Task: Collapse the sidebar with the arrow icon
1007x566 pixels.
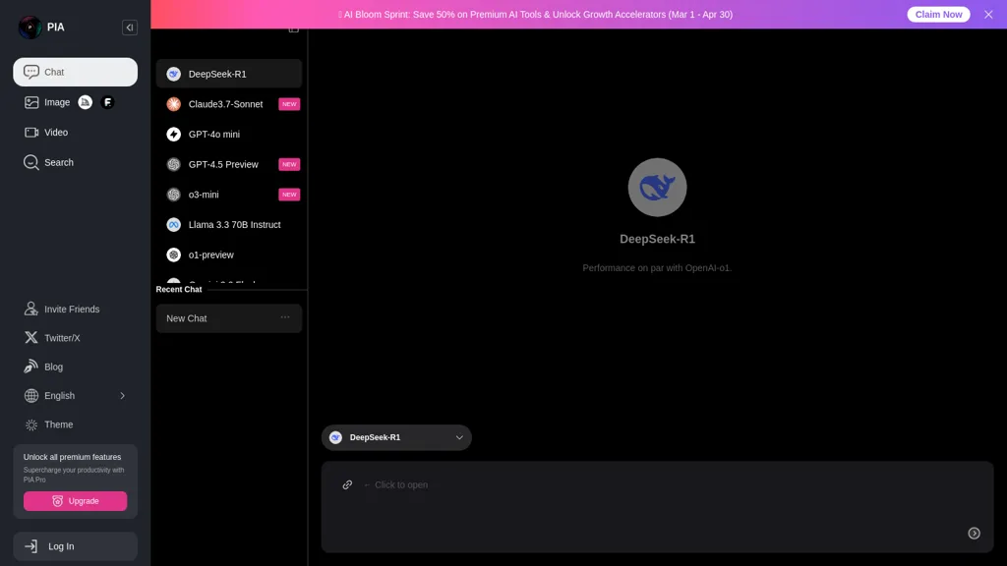Action: pos(130,28)
